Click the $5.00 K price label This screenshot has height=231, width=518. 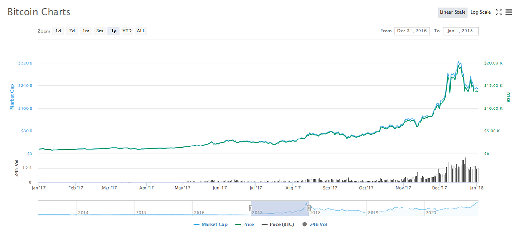coord(492,131)
